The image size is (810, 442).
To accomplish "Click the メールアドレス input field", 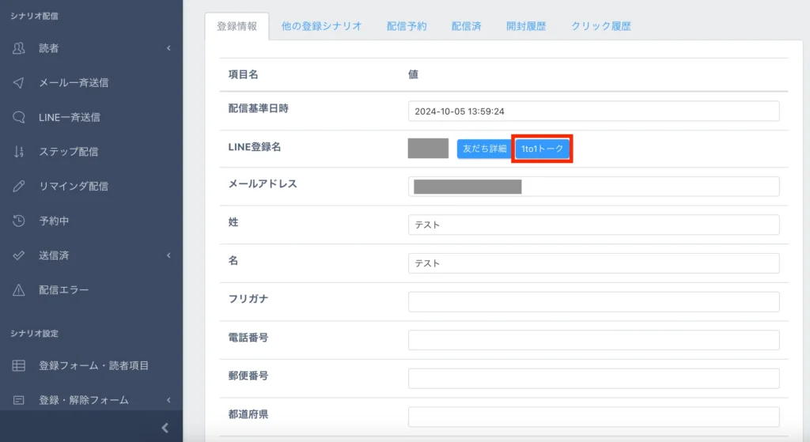I will 593,187.
